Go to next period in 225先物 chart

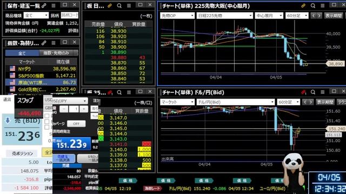[x=319, y=16]
